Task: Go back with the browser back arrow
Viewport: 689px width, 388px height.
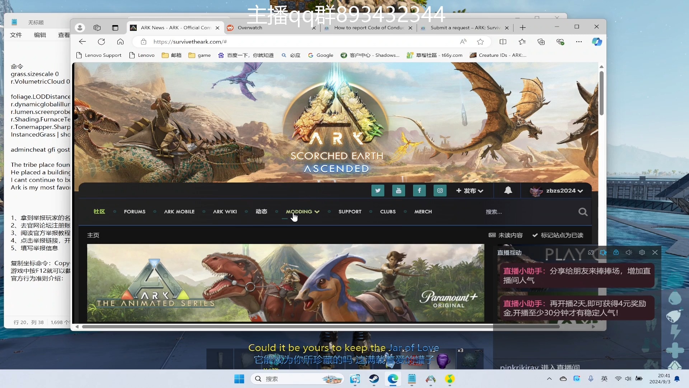Action: (83, 42)
